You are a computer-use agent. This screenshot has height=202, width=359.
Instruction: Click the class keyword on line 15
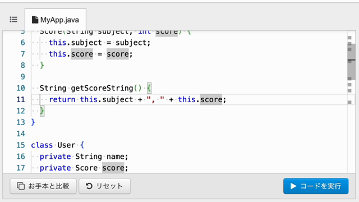[x=42, y=145]
